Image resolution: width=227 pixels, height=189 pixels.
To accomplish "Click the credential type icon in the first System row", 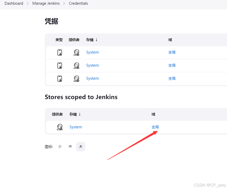I will click(x=60, y=53).
